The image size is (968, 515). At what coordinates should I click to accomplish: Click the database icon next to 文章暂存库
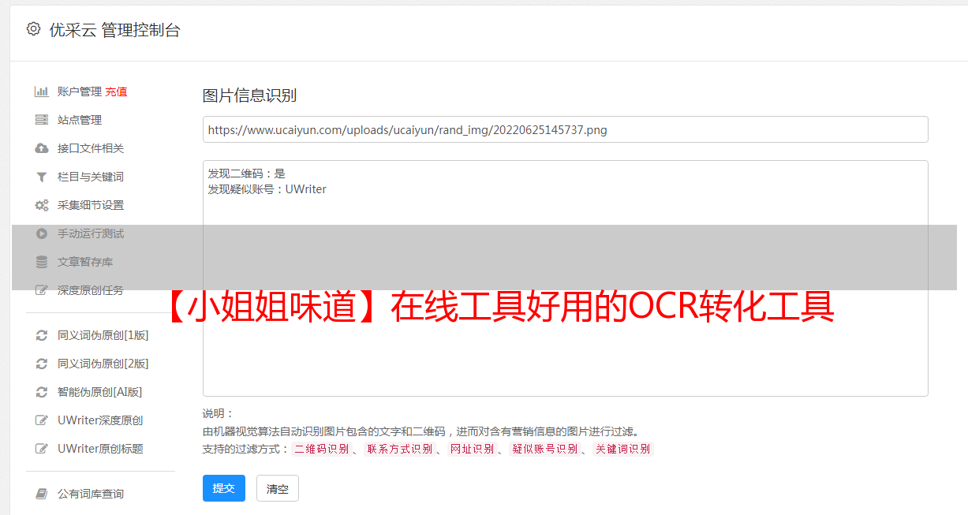[x=42, y=262]
